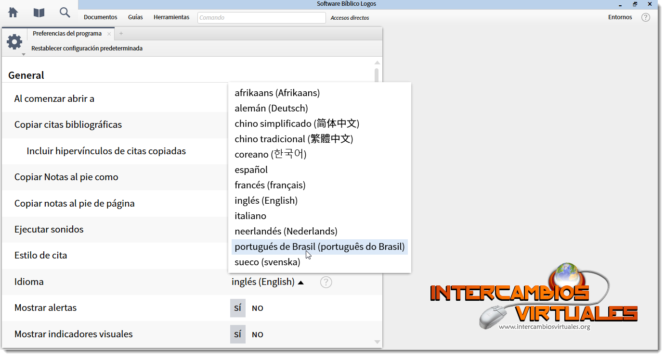Set Mostrar alertas to SÍ
665x357 pixels.
coord(237,308)
